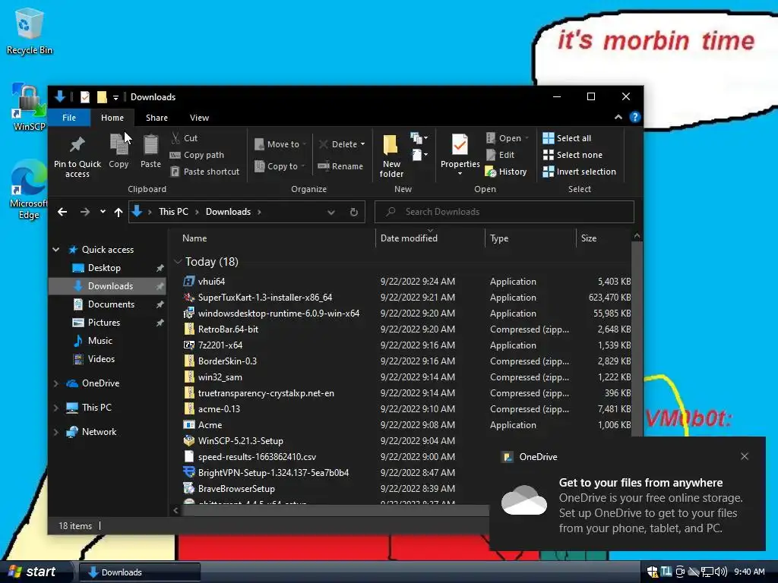This screenshot has width=778, height=583.
Task: Expand Network tree node
Action: [x=56, y=432]
